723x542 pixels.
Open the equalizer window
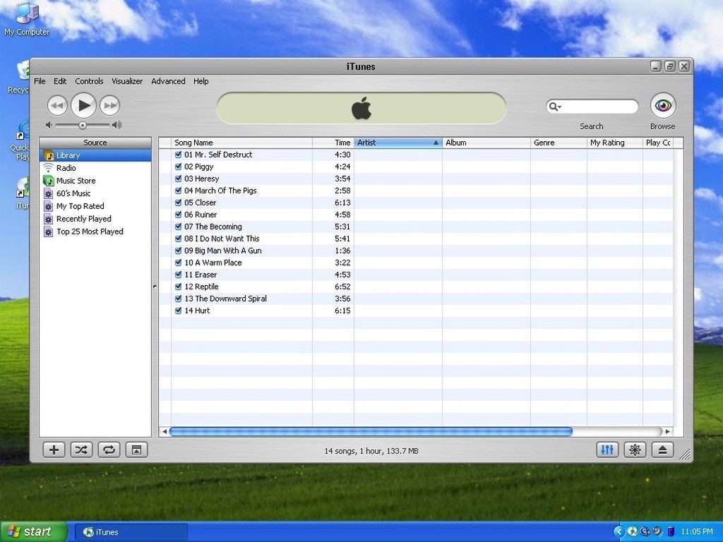point(607,450)
